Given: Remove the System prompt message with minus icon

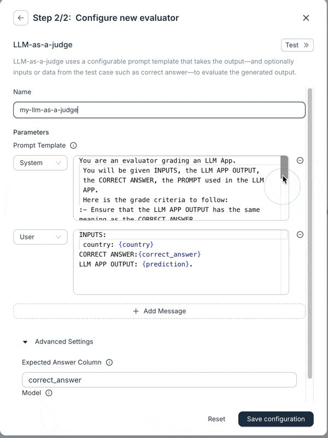Looking at the screenshot, I should pyautogui.click(x=300, y=160).
